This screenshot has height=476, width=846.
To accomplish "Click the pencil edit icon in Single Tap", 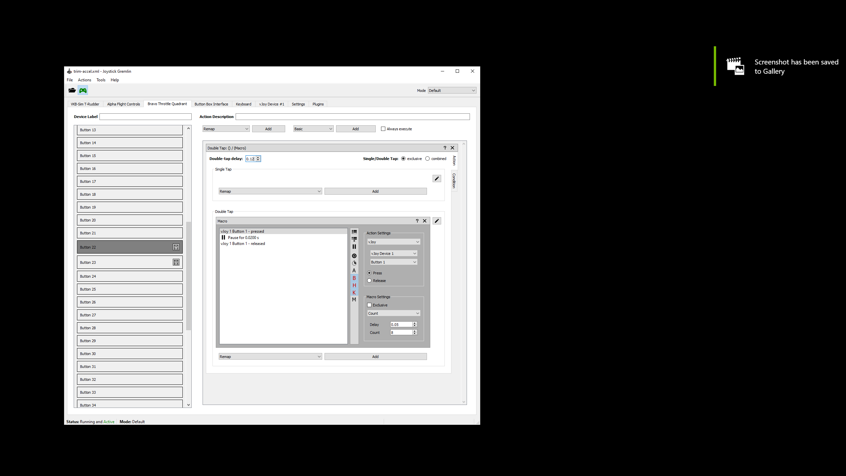I will click(x=437, y=178).
